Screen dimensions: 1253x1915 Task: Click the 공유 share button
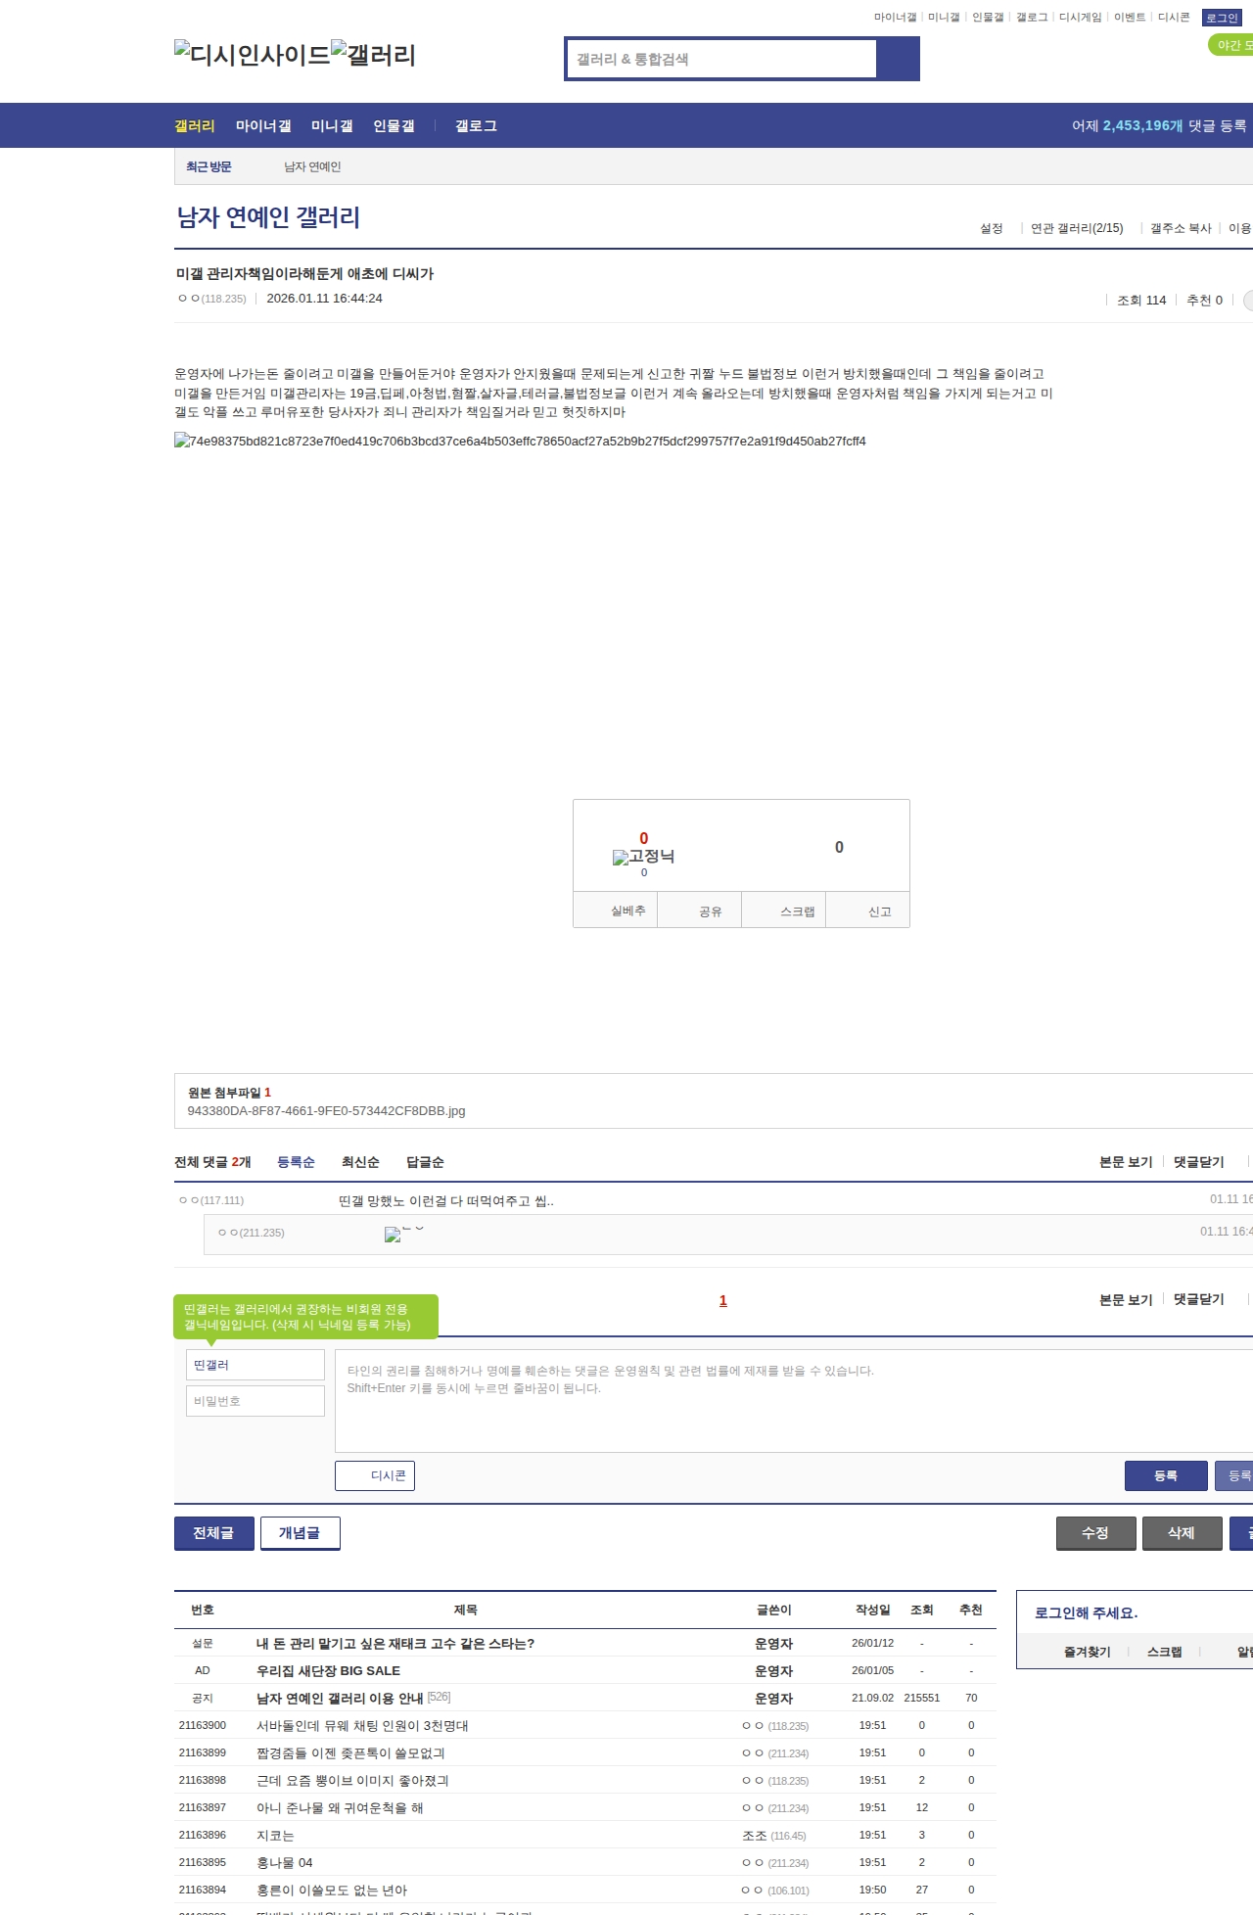(699, 911)
